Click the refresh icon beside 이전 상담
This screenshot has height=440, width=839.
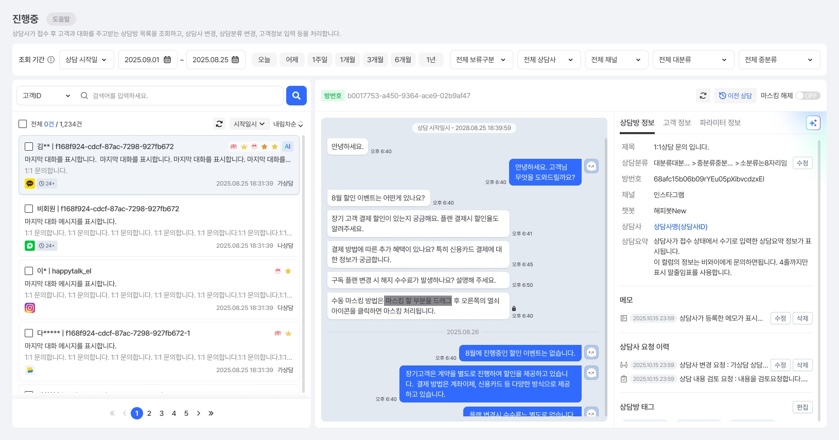click(703, 96)
